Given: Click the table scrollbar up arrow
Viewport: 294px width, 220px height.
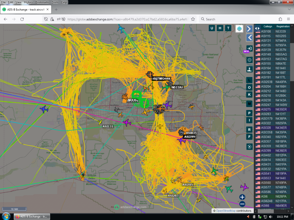Looking at the screenshot, I should tap(292, 25).
